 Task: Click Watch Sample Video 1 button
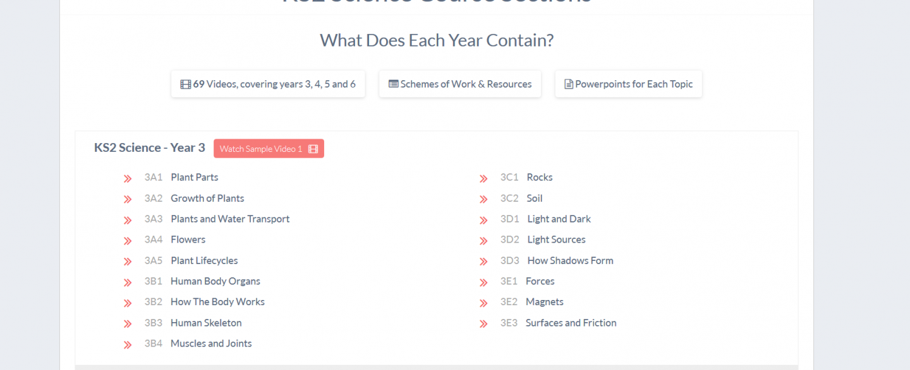click(x=269, y=149)
